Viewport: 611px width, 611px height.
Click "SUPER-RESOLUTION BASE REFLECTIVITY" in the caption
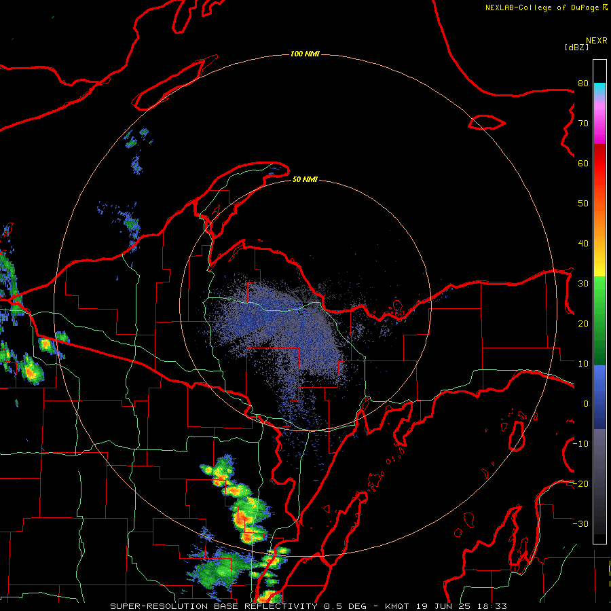[x=214, y=606]
